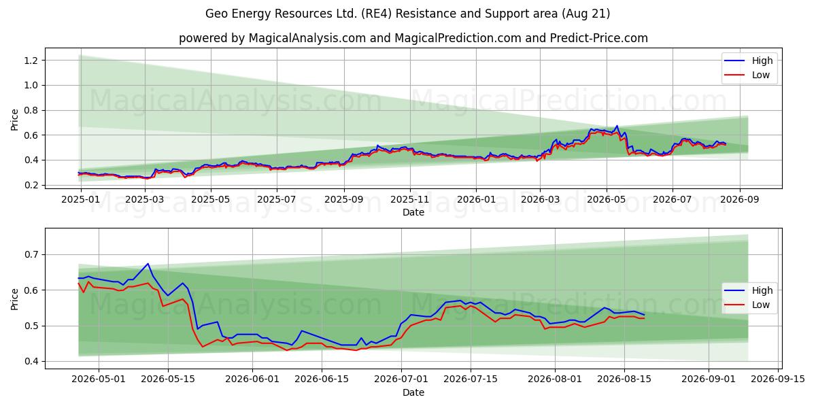816x408 pixels.
Task: Click the '2026-07' tick label in the top chart
Action: tap(672, 199)
